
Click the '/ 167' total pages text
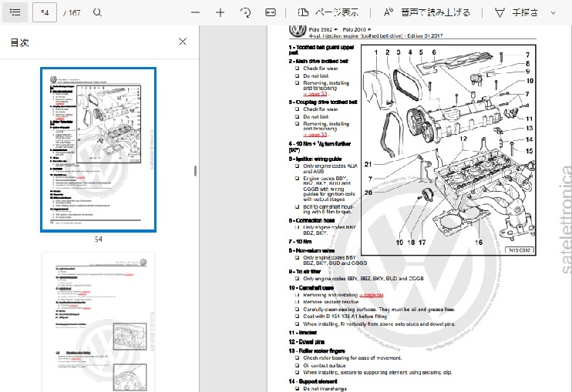click(x=72, y=13)
